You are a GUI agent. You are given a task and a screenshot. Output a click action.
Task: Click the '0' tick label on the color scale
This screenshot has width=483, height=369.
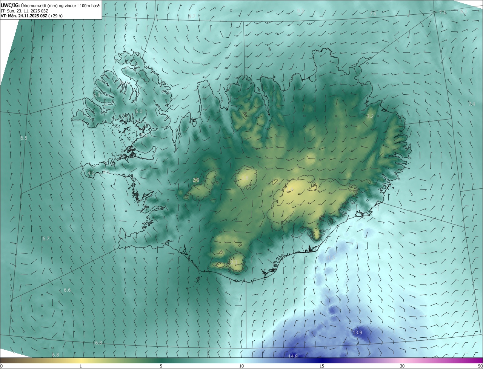pos(2,366)
